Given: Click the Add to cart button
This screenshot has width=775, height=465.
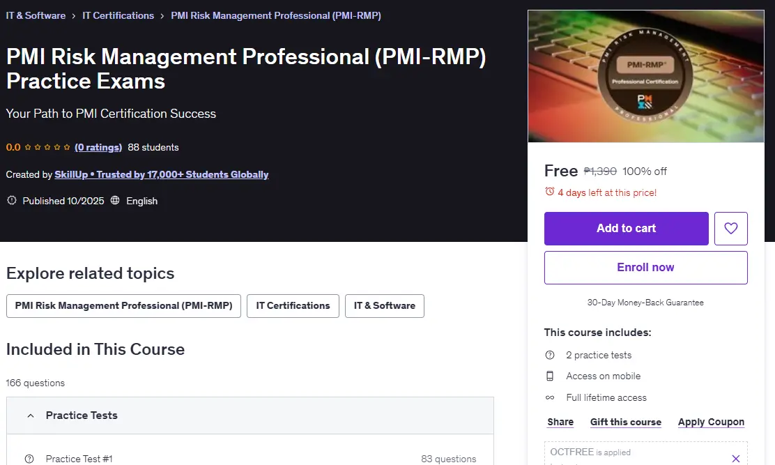Looking at the screenshot, I should [x=627, y=228].
